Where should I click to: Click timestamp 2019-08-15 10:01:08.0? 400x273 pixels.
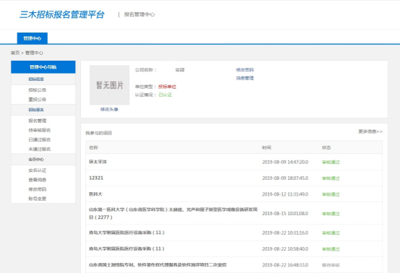285,213
